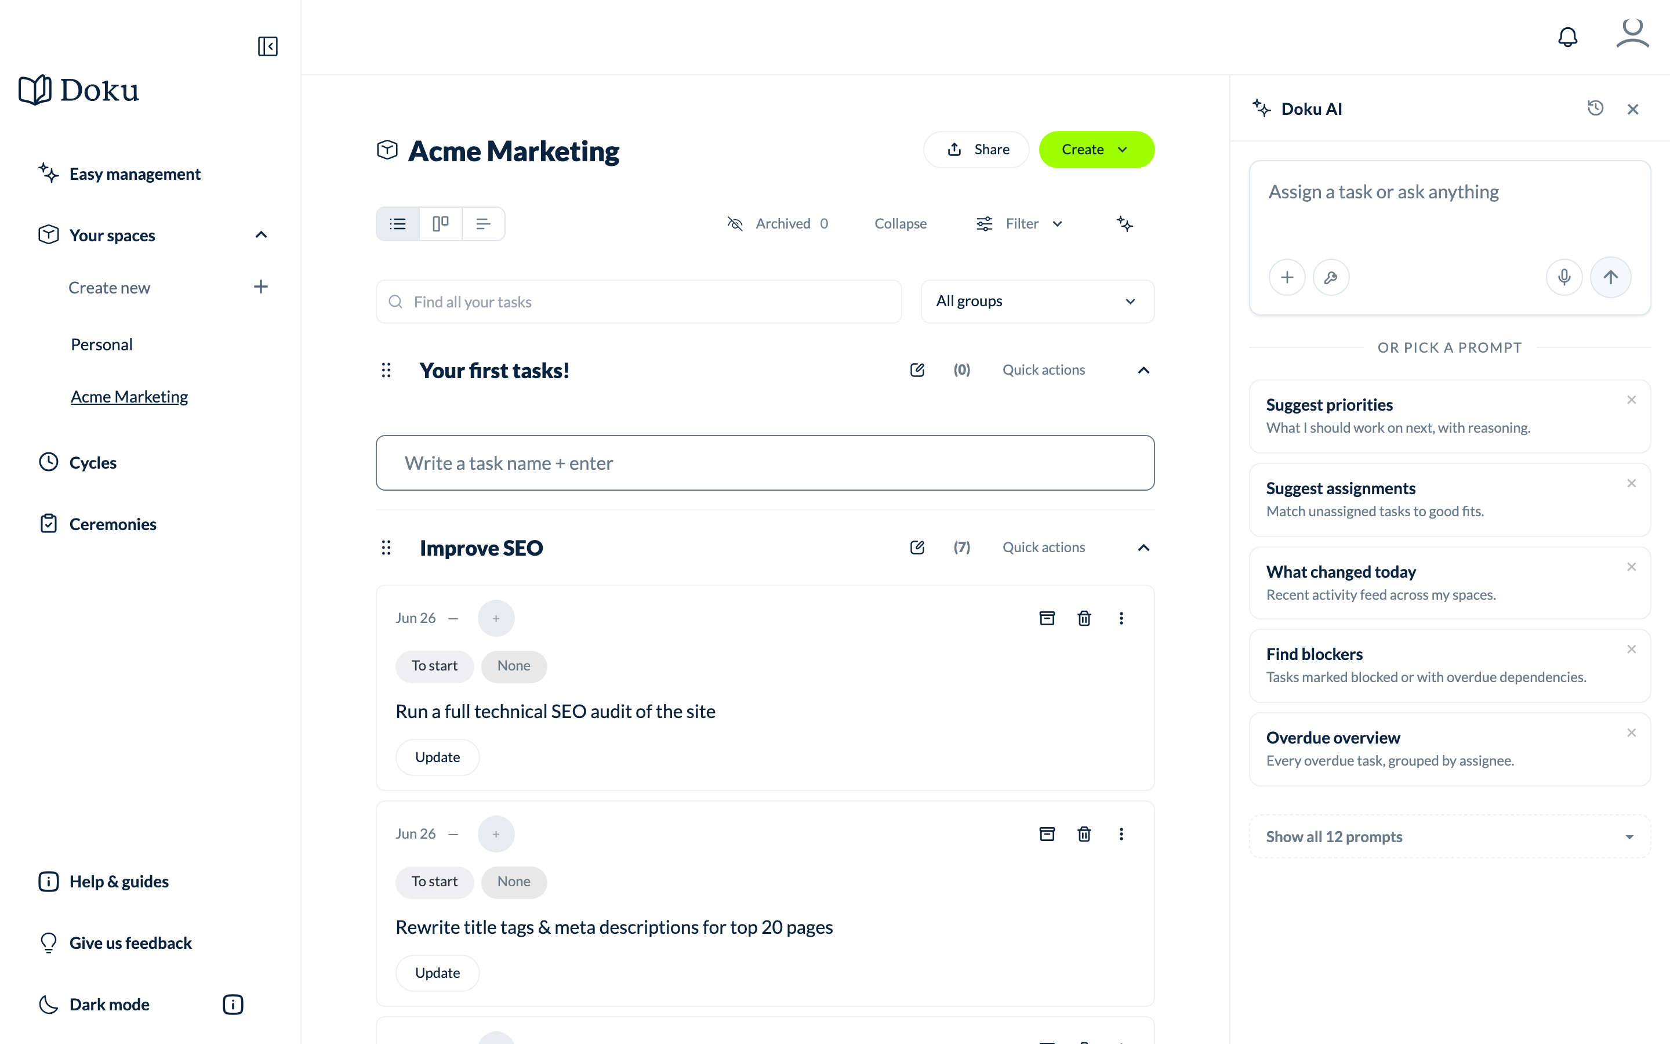The height and width of the screenshot is (1044, 1670).
Task: Delete the Rewrite title tags task
Action: click(x=1084, y=834)
